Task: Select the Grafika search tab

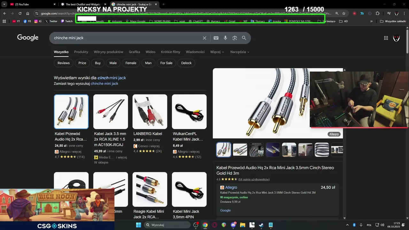Action: (135, 52)
